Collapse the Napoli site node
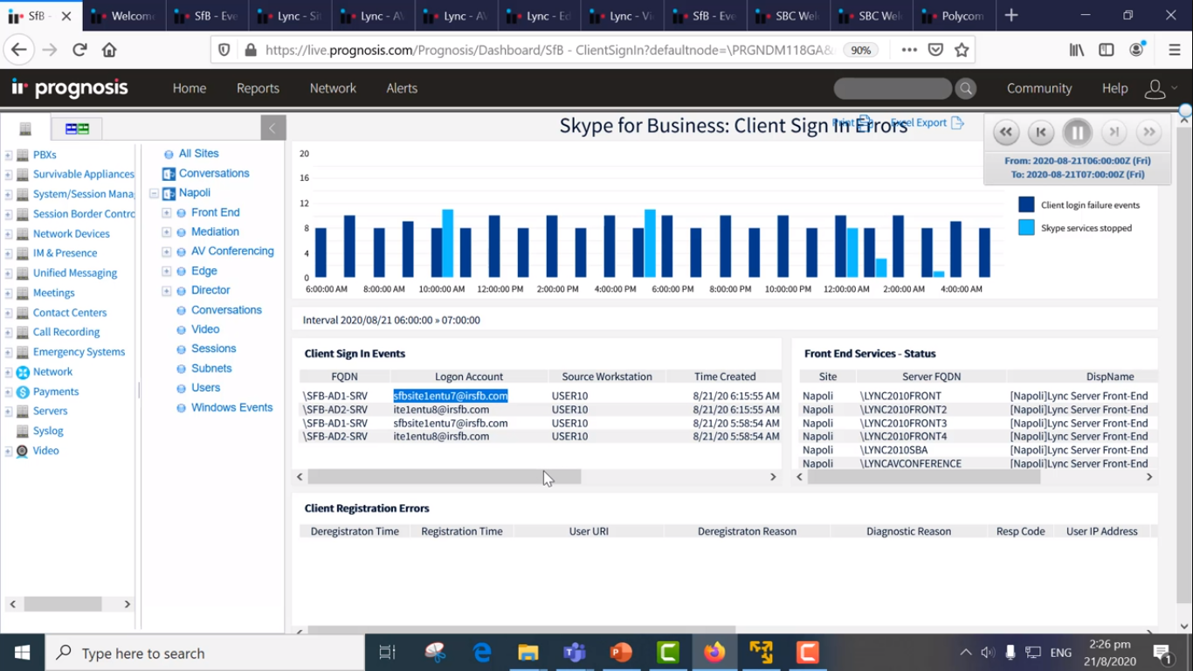Screen dimensions: 1193x671 [154, 193]
